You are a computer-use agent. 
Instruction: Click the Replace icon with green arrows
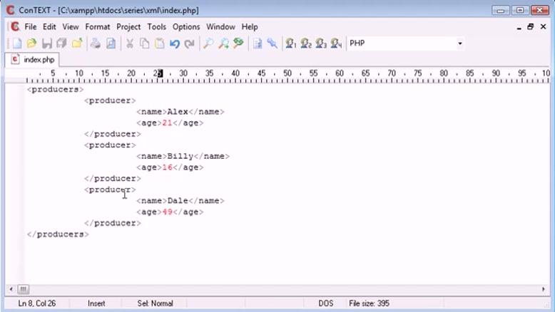[238, 43]
